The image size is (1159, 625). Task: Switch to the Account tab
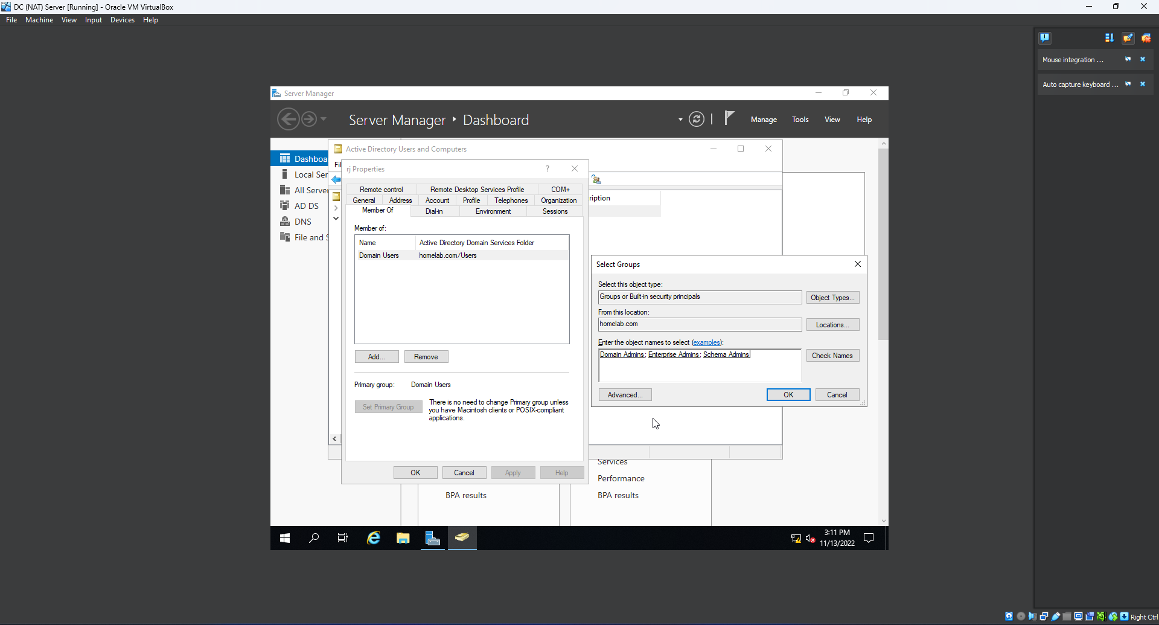(437, 200)
